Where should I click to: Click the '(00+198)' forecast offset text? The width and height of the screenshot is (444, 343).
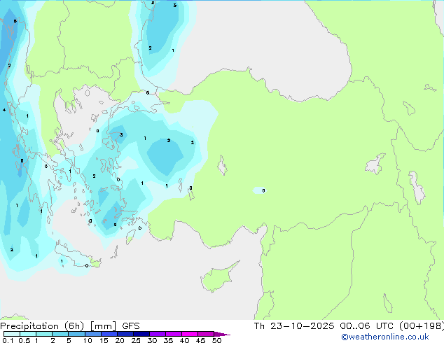tap(422, 326)
